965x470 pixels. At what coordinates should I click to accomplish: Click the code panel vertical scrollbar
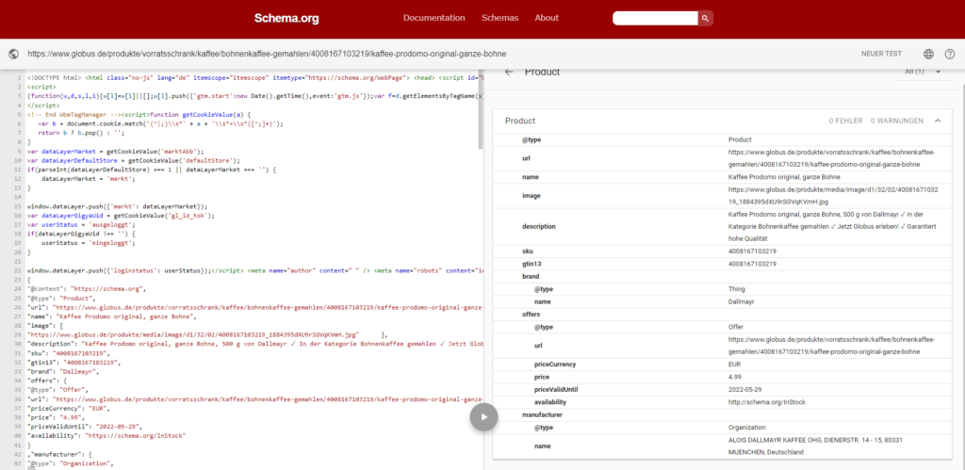[481, 111]
